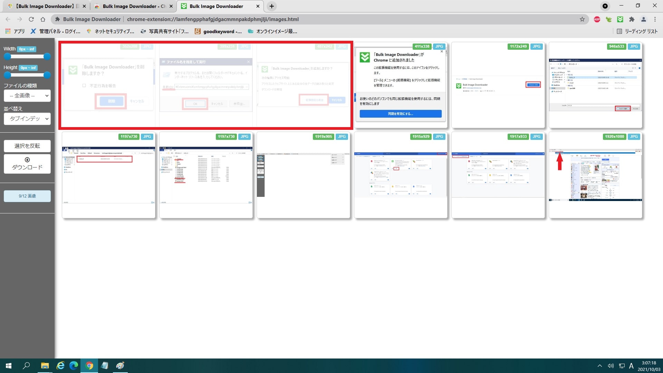Open the 並べ替え sort dropdown
Image resolution: width=663 pixels, height=373 pixels.
click(27, 119)
